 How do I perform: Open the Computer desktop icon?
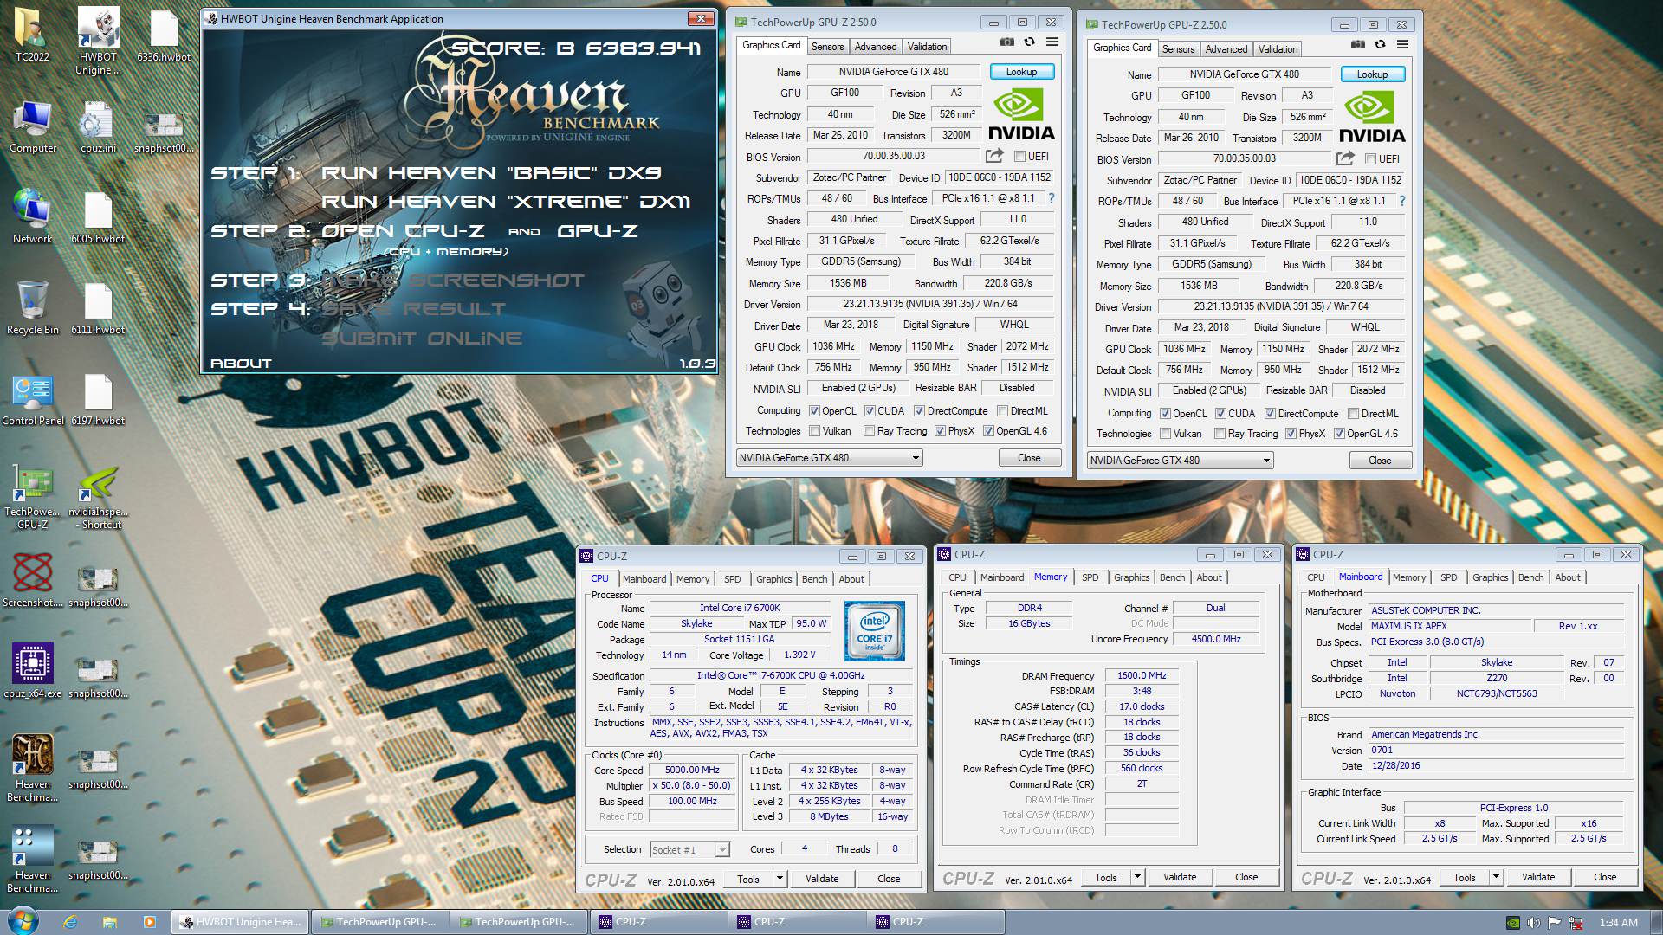coord(33,126)
